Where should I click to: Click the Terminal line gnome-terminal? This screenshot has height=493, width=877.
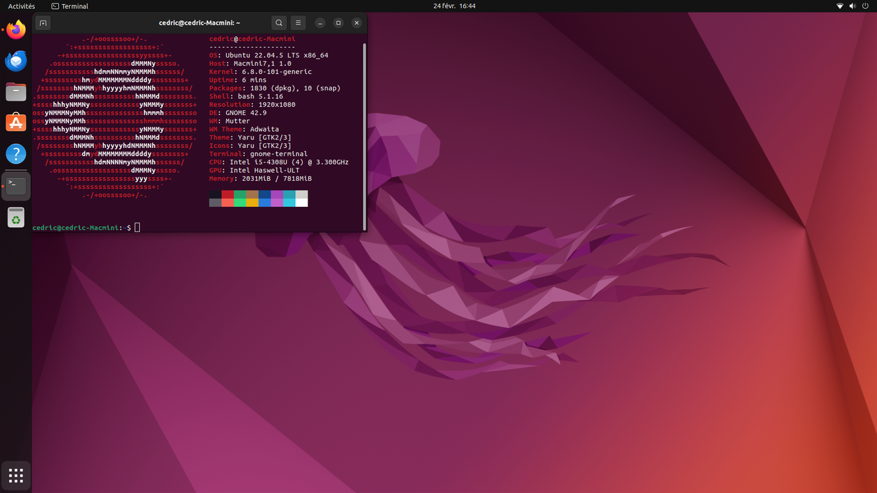coord(258,154)
